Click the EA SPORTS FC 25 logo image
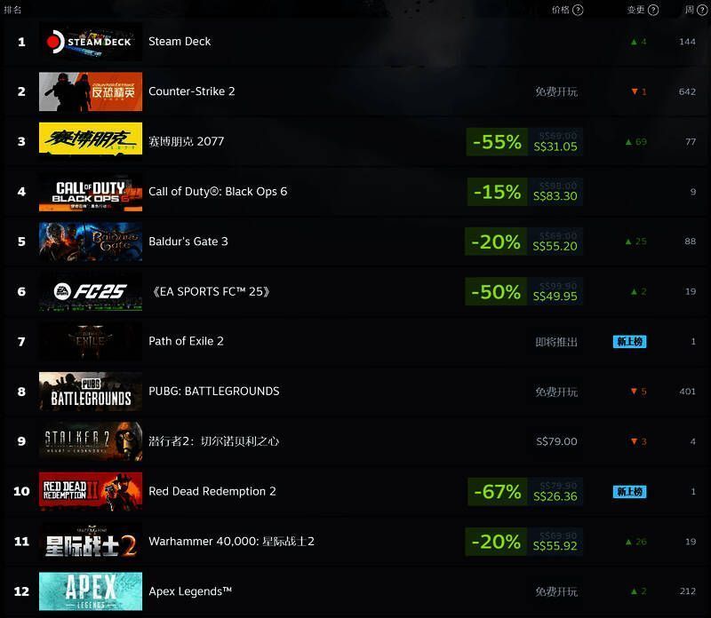711x618 pixels. pos(91,291)
